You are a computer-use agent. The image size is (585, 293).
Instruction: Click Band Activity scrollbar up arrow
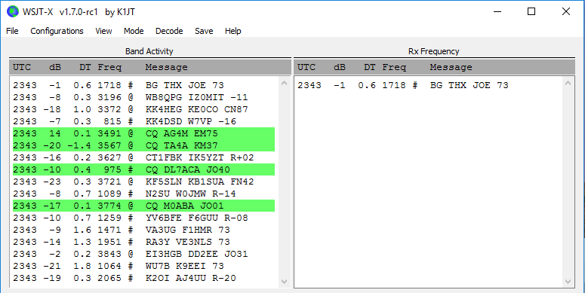[284, 83]
